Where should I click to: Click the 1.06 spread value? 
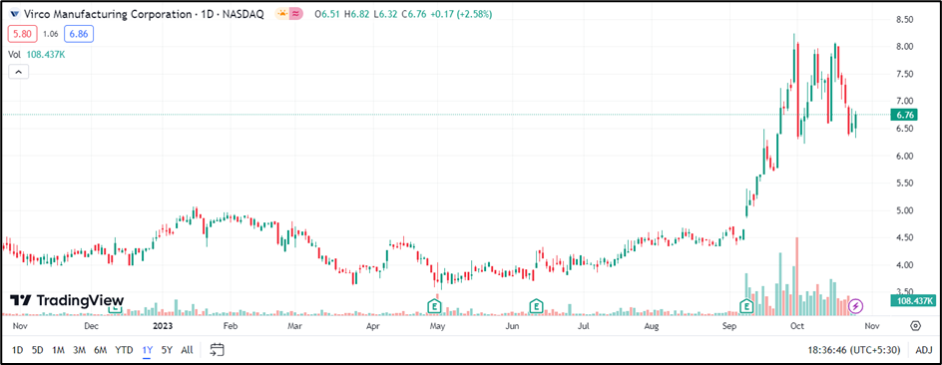tap(50, 34)
